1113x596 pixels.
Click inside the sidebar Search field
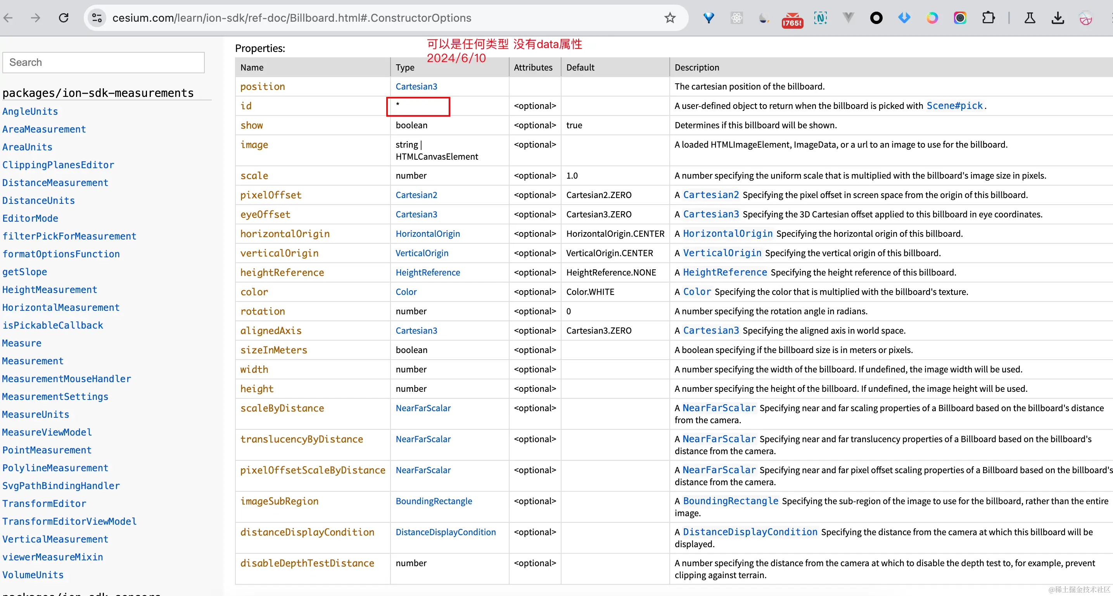click(x=103, y=62)
